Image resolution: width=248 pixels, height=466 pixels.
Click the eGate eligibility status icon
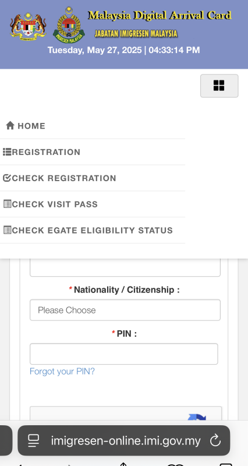tap(7, 230)
